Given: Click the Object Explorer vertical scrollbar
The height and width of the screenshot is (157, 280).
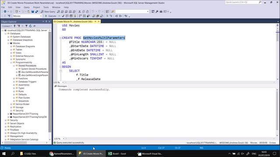Looking at the screenshot, I should coord(50,82).
